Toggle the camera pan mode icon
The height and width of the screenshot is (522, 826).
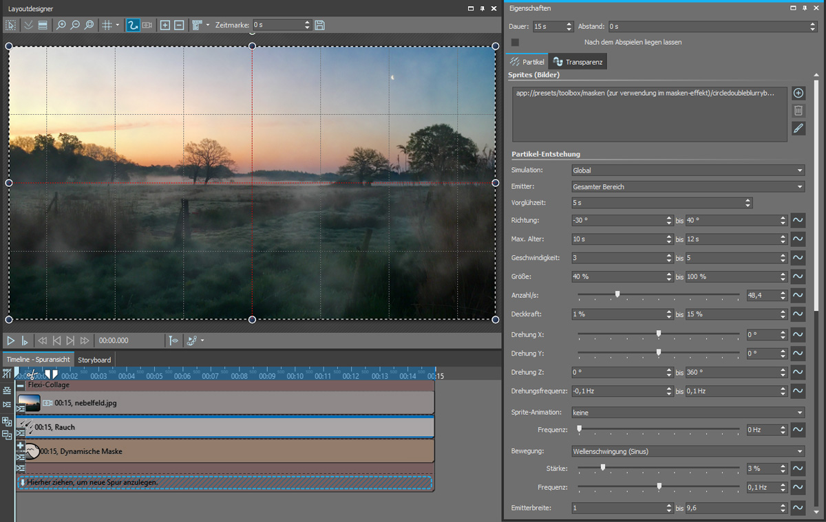pyautogui.click(x=147, y=25)
